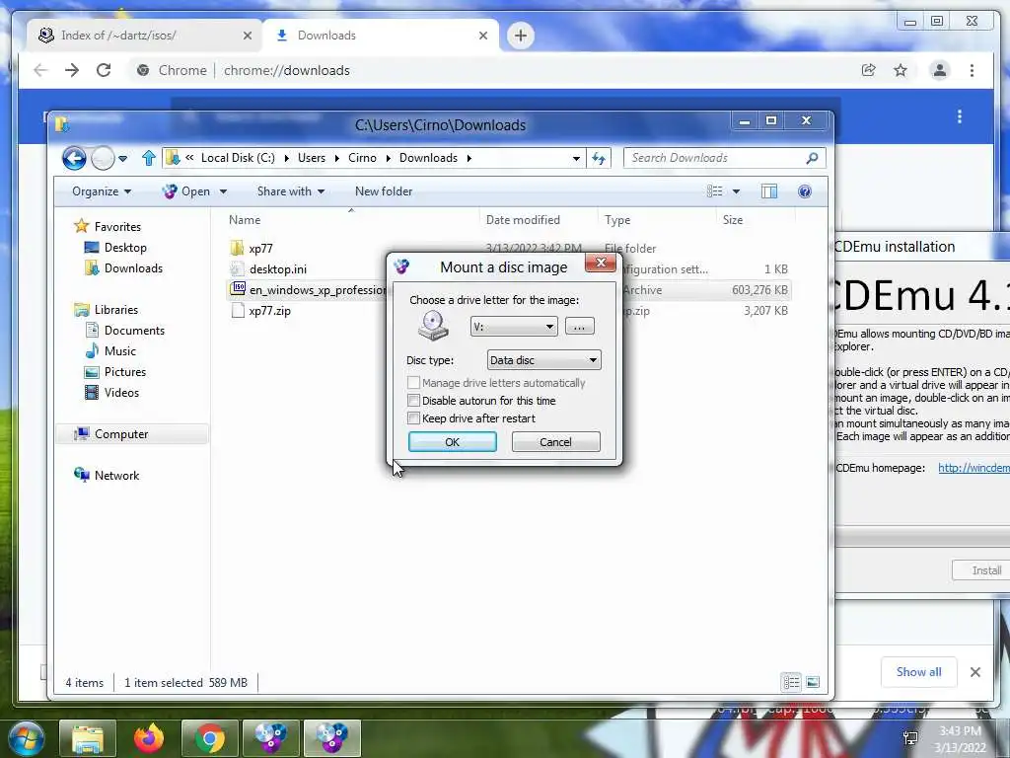Toggle the preview pane icon
Image resolution: width=1010 pixels, height=758 pixels.
point(769,191)
